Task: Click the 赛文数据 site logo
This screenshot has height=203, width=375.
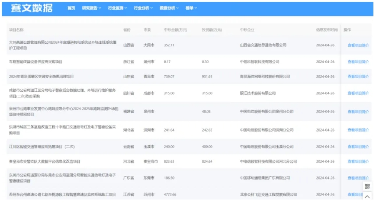Action: tap(32, 8)
